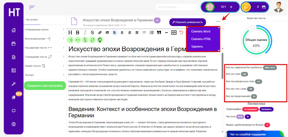Click green auto-continue text icon
The image size is (288, 137).
point(71,40)
